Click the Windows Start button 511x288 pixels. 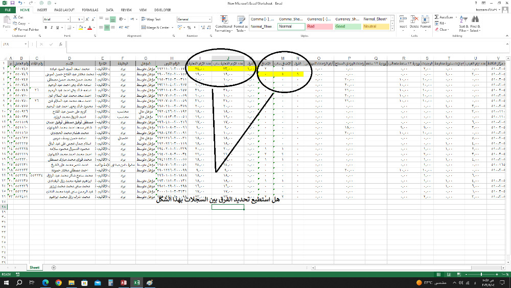[x=6, y=282]
